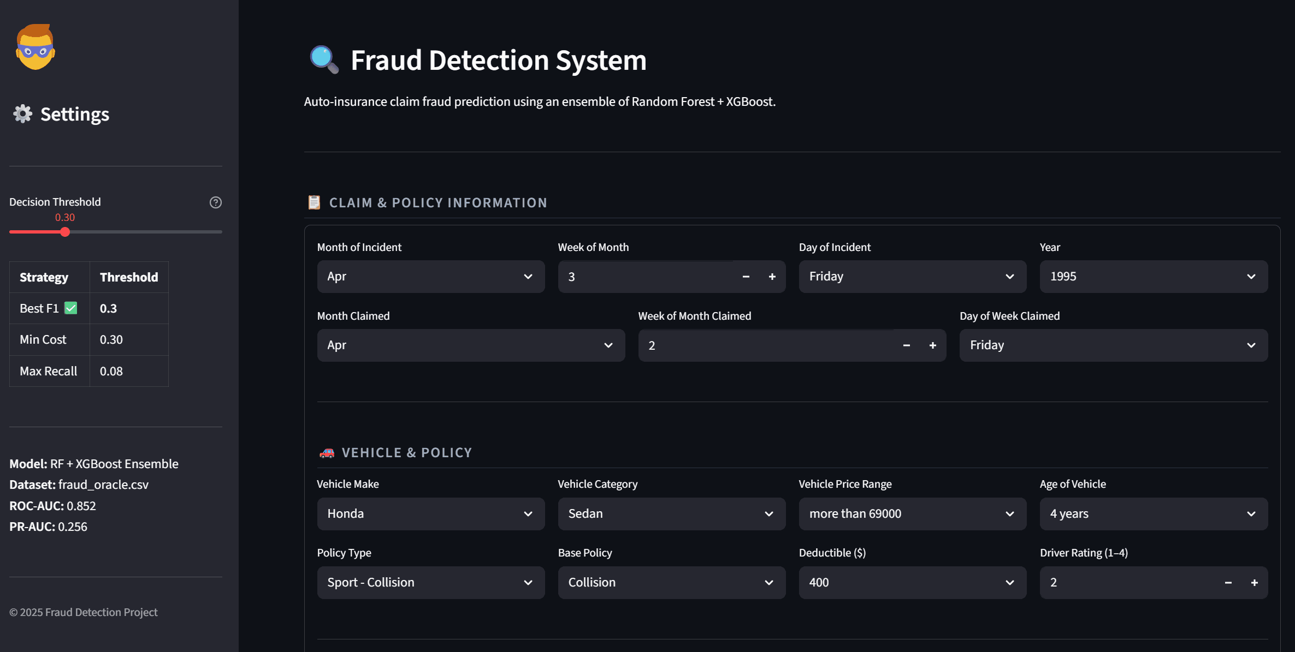Increase Driver Rating with plus button
1295x652 pixels.
pos(1255,583)
